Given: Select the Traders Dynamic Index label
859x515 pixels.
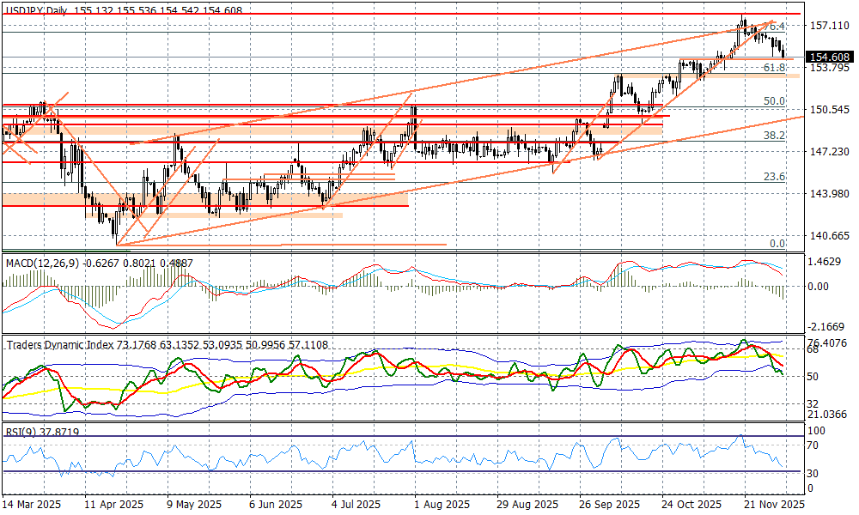Looking at the screenshot, I should pyautogui.click(x=64, y=345).
